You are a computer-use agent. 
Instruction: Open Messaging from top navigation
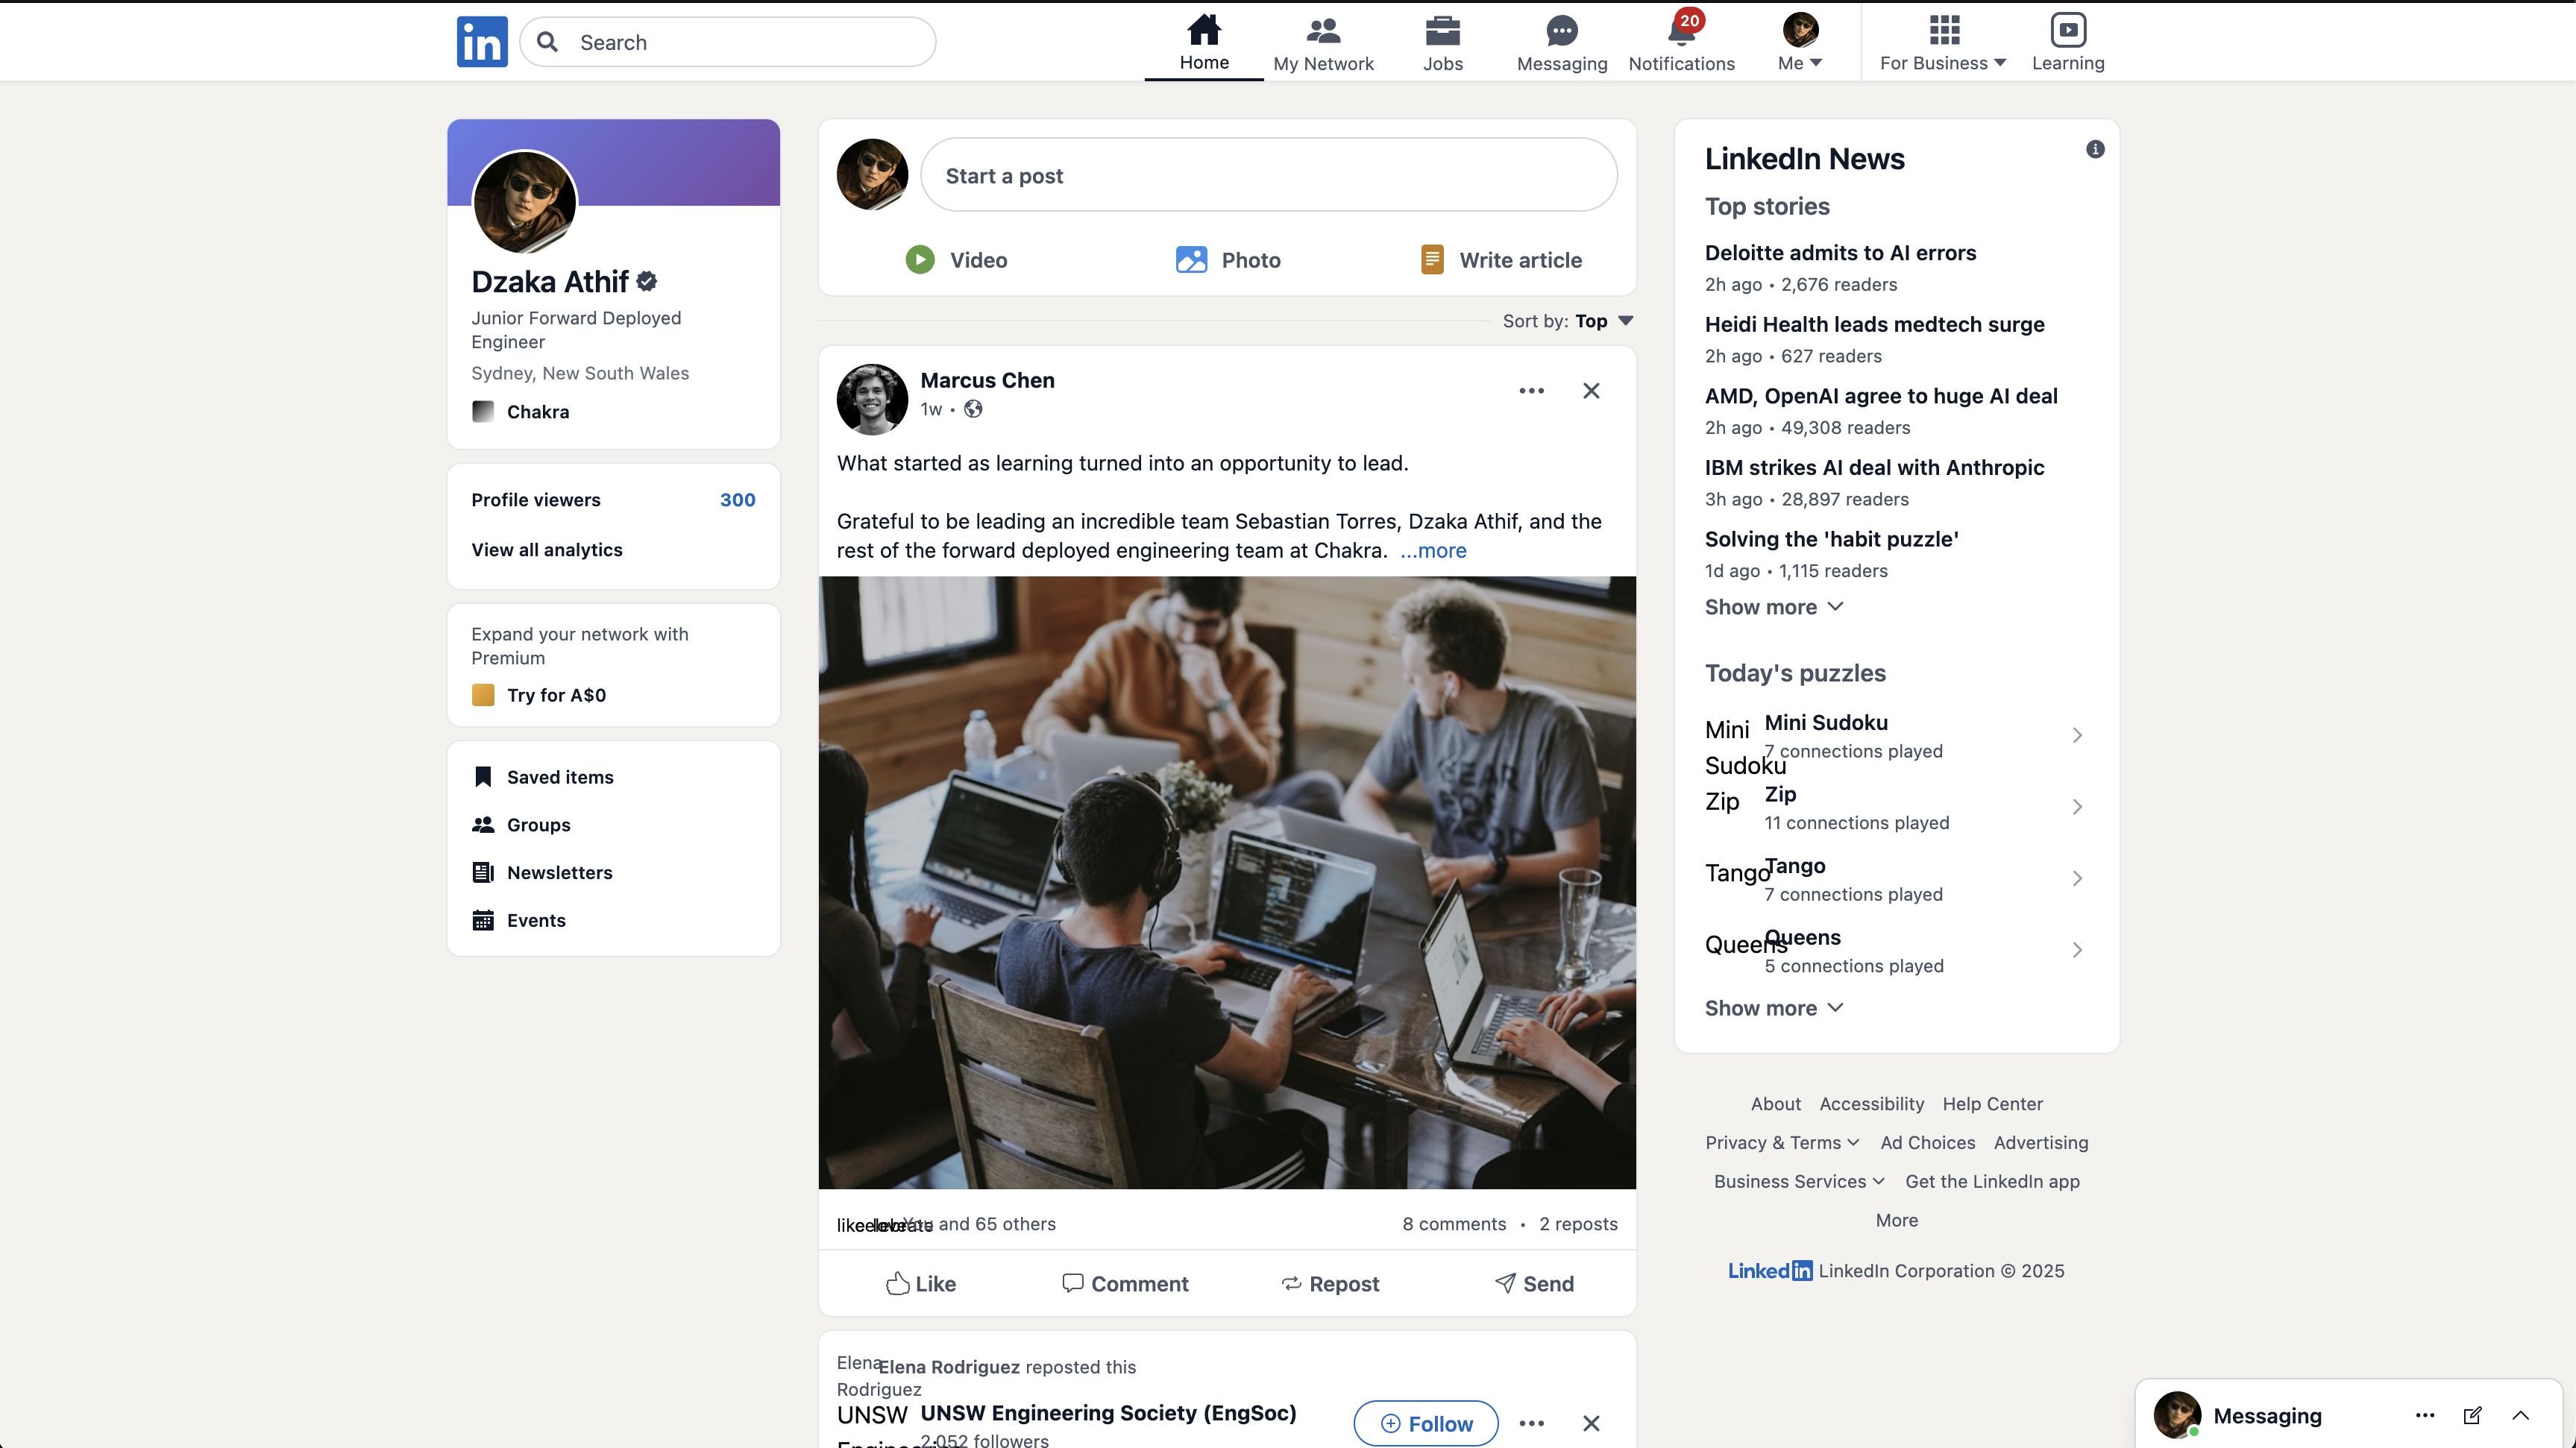[1562, 42]
